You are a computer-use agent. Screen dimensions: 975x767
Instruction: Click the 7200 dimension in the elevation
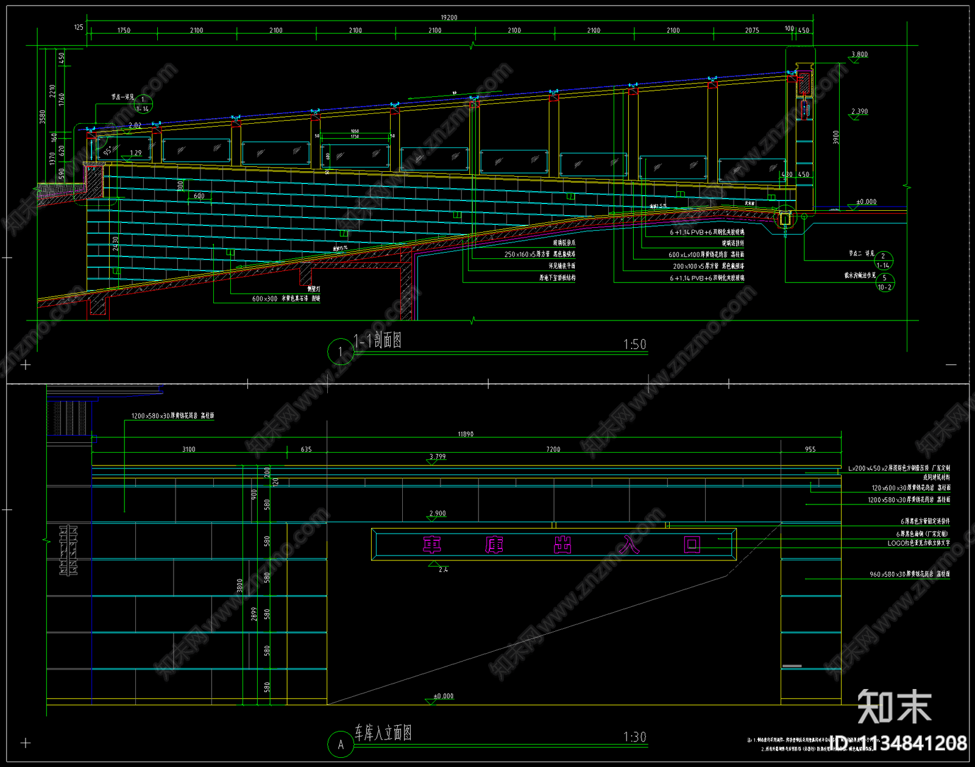[553, 450]
